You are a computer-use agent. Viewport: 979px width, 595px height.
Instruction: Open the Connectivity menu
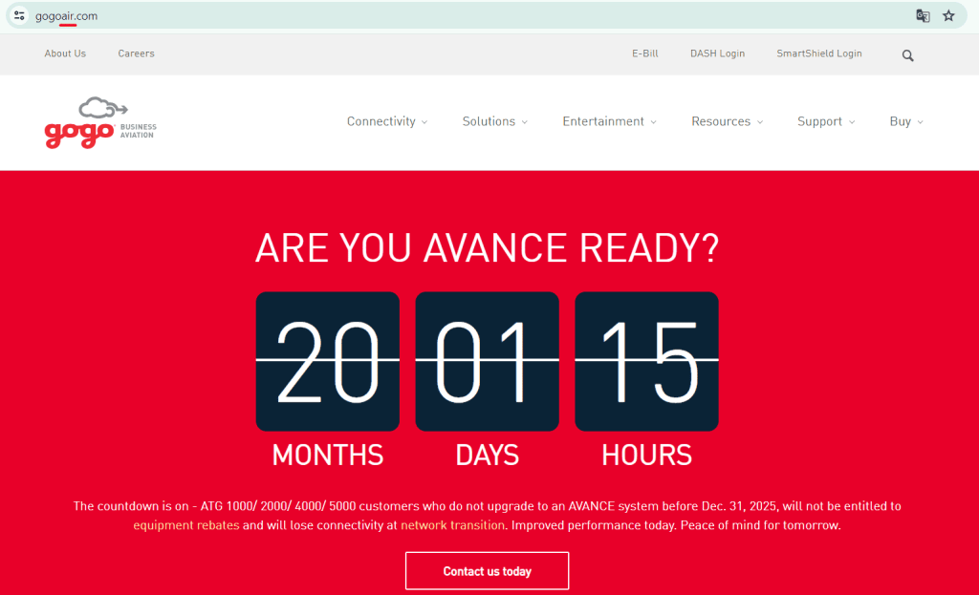387,121
